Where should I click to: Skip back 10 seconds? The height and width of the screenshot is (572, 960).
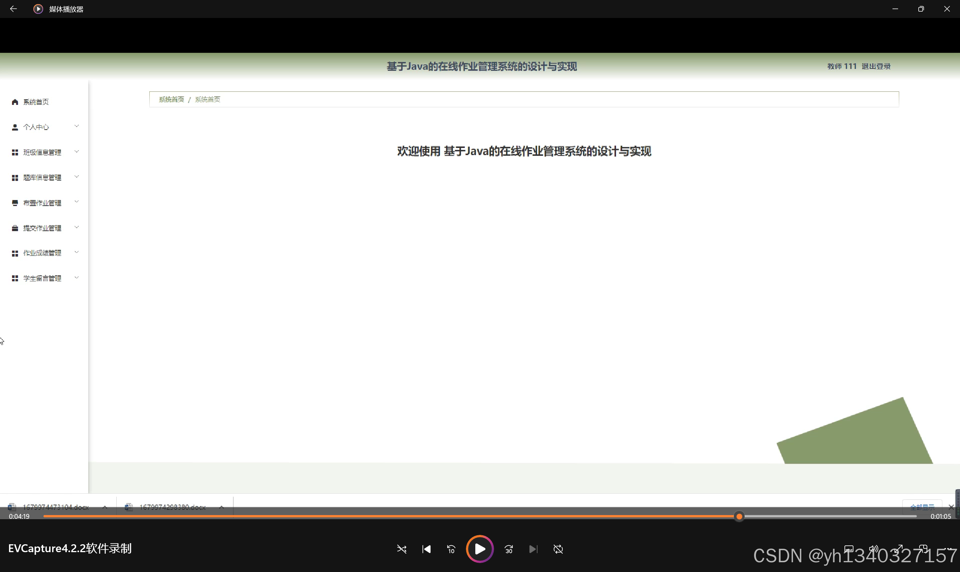pos(451,549)
